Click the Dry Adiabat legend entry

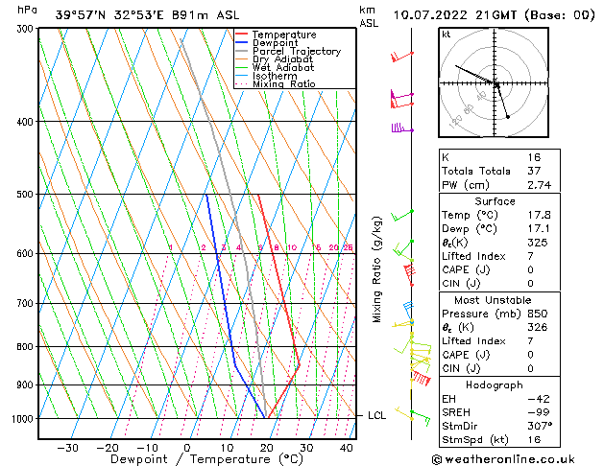click(282, 59)
